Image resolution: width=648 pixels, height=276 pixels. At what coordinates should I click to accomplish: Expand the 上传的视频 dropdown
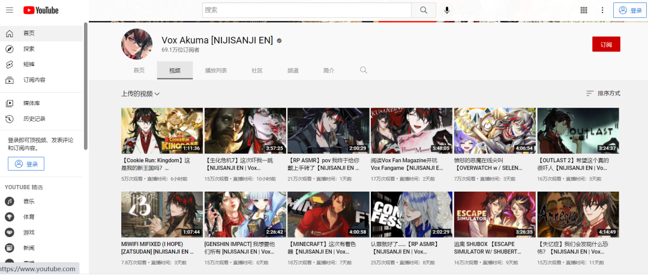coord(140,93)
